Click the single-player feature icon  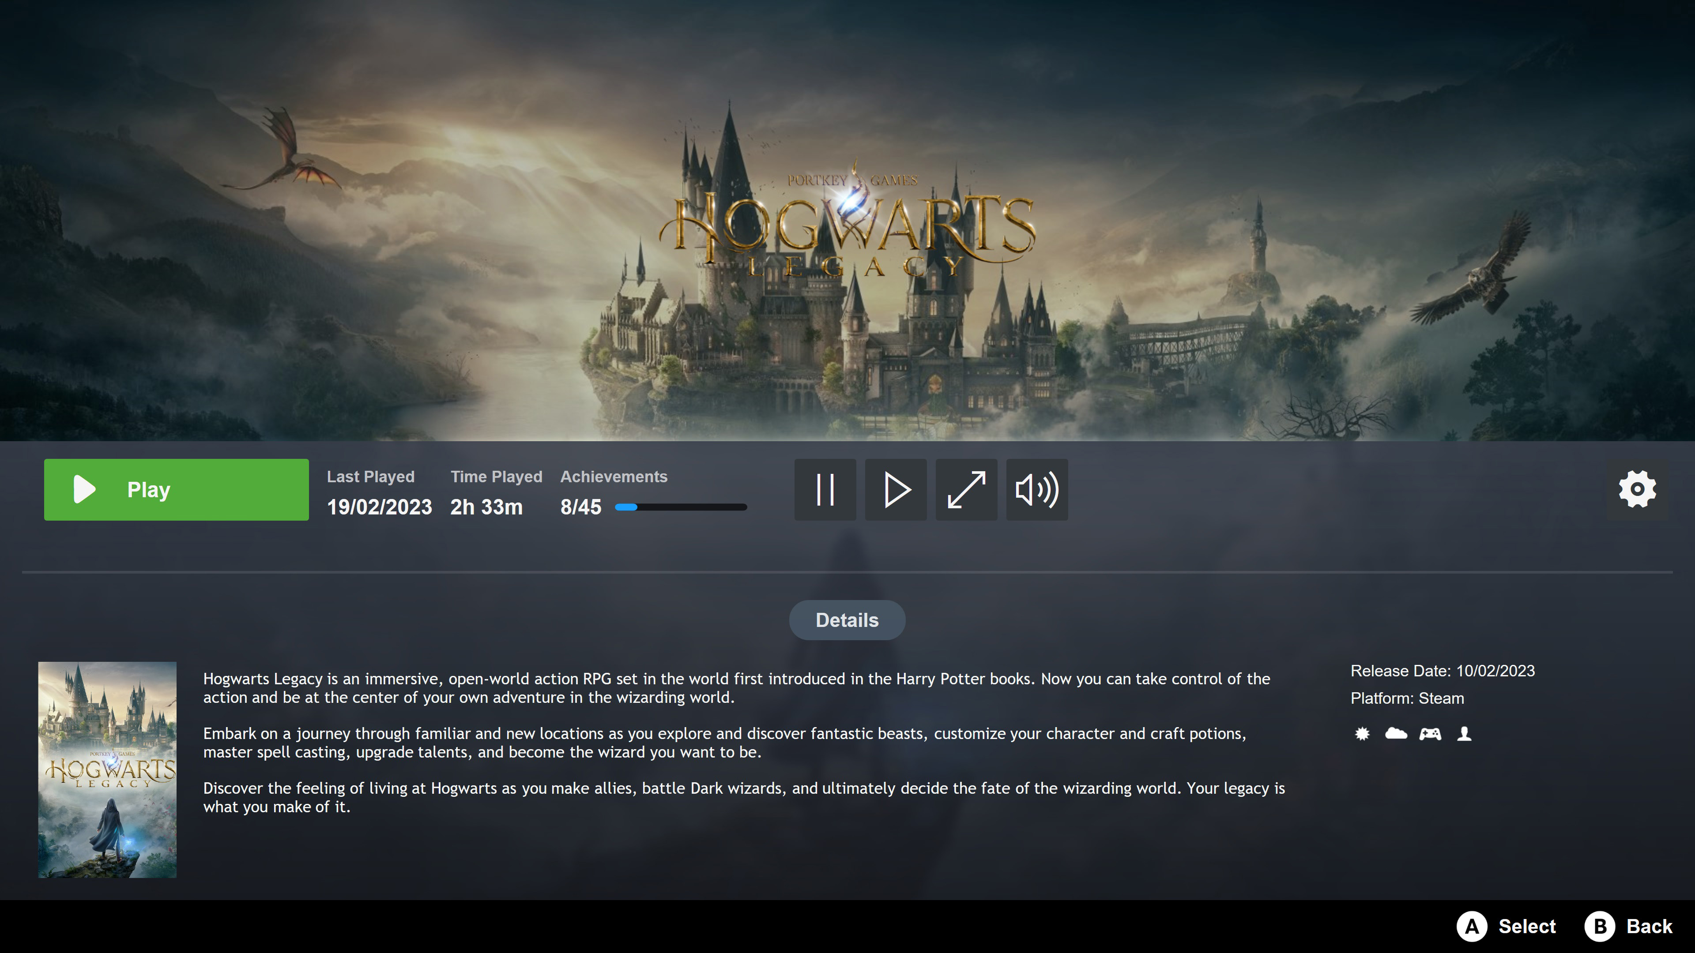click(1464, 733)
